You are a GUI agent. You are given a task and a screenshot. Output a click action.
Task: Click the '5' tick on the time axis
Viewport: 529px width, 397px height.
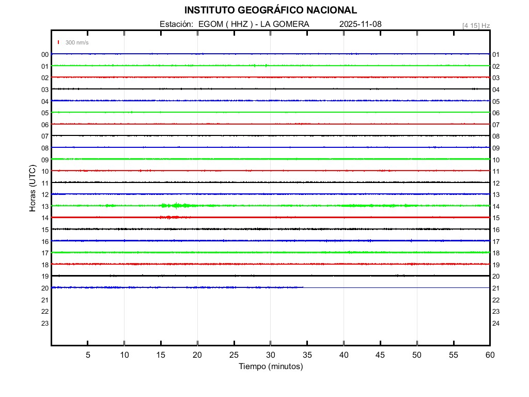point(88,355)
